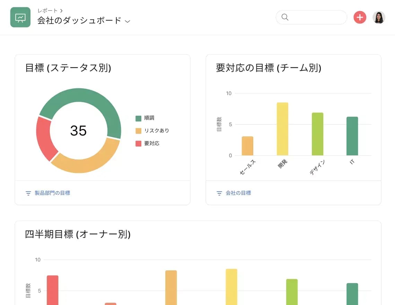395x305 pixels.
Task: Click the tall red bar in owner chart
Action: pyautogui.click(x=53, y=290)
